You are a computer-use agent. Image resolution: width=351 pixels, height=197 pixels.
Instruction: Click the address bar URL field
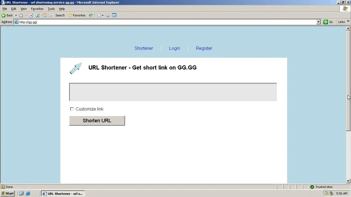[x=167, y=22]
